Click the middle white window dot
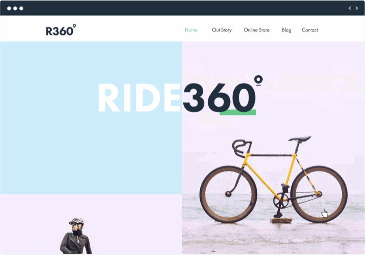This screenshot has height=255, width=365. (15, 8)
